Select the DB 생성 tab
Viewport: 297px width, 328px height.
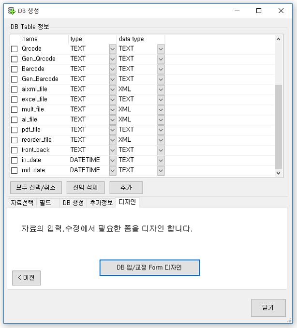pos(73,203)
